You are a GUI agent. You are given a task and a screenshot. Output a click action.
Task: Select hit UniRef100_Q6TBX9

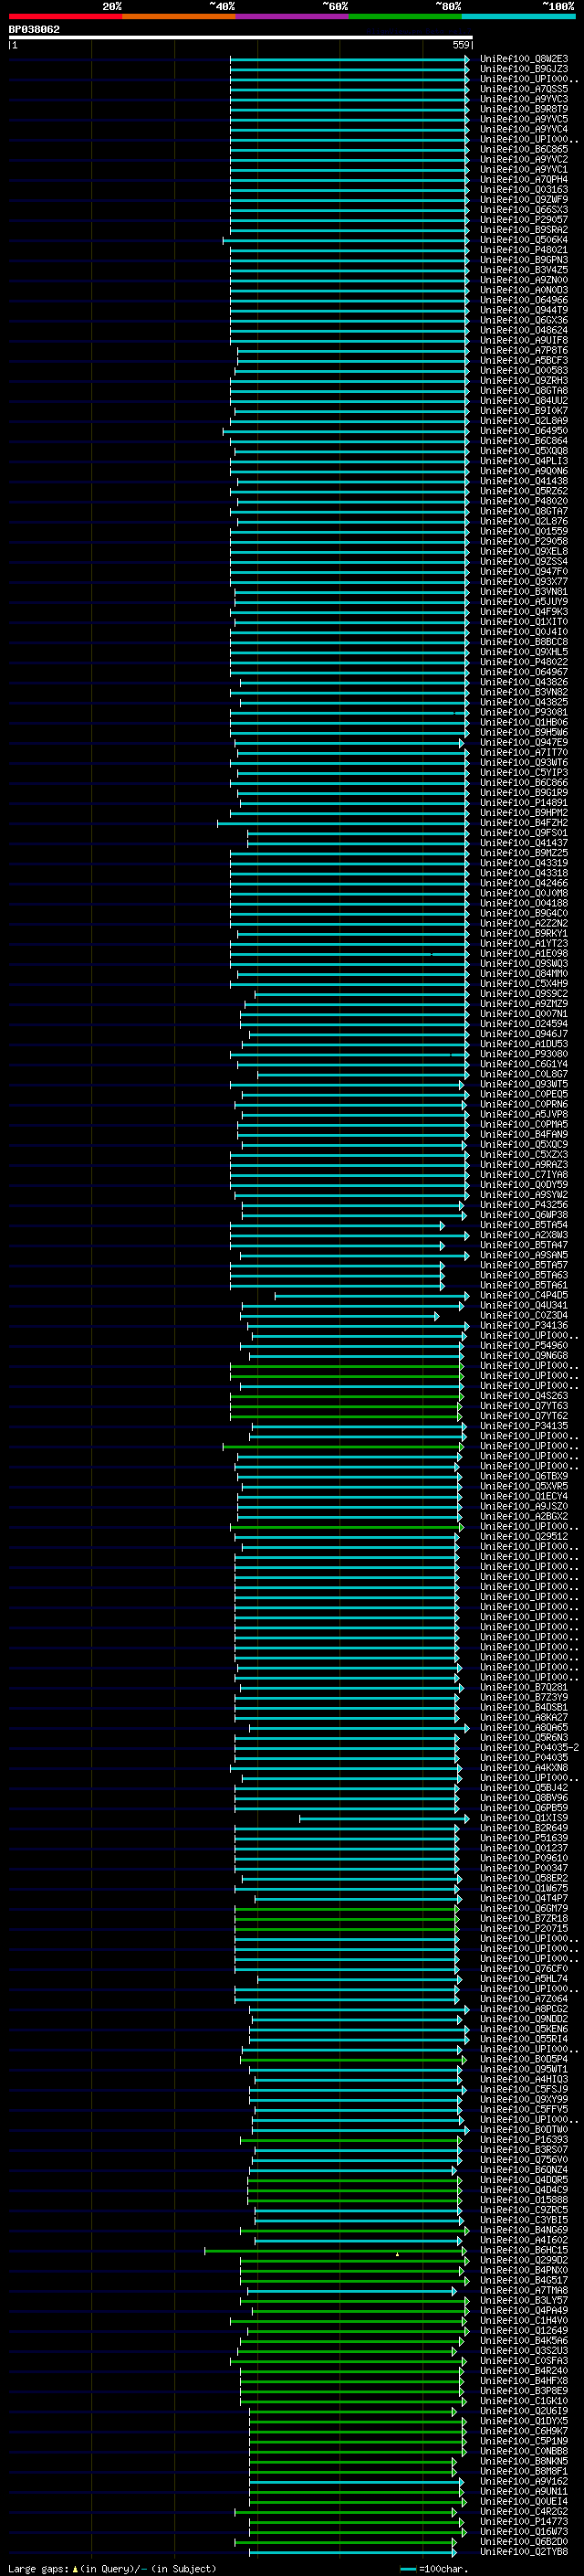click(x=524, y=1476)
